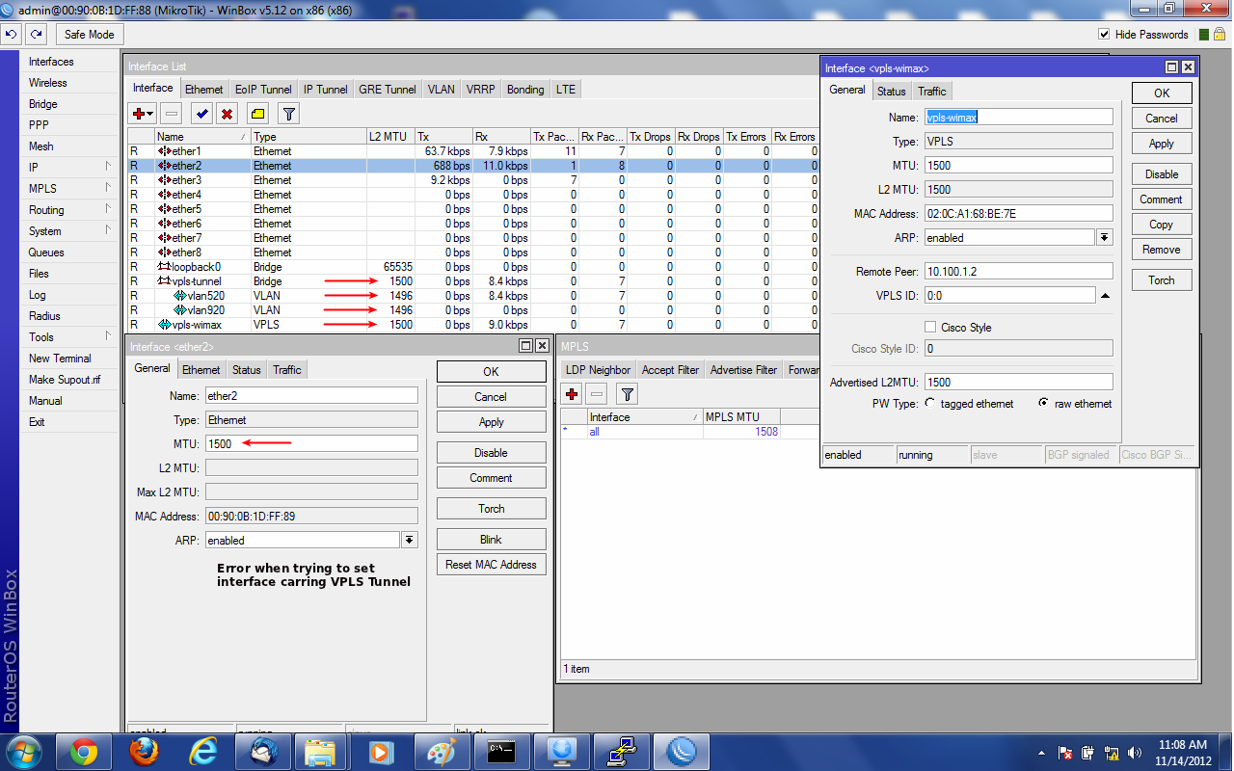Open Log from the sidebar menu
The height and width of the screenshot is (771, 1234).
tap(37, 295)
